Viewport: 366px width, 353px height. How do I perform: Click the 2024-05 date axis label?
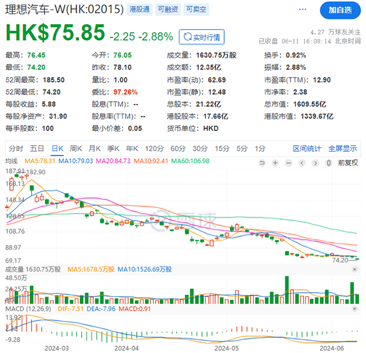point(226,348)
